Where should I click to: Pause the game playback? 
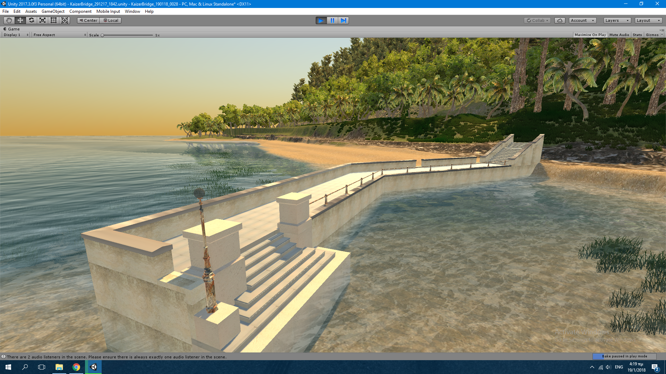pyautogui.click(x=332, y=20)
